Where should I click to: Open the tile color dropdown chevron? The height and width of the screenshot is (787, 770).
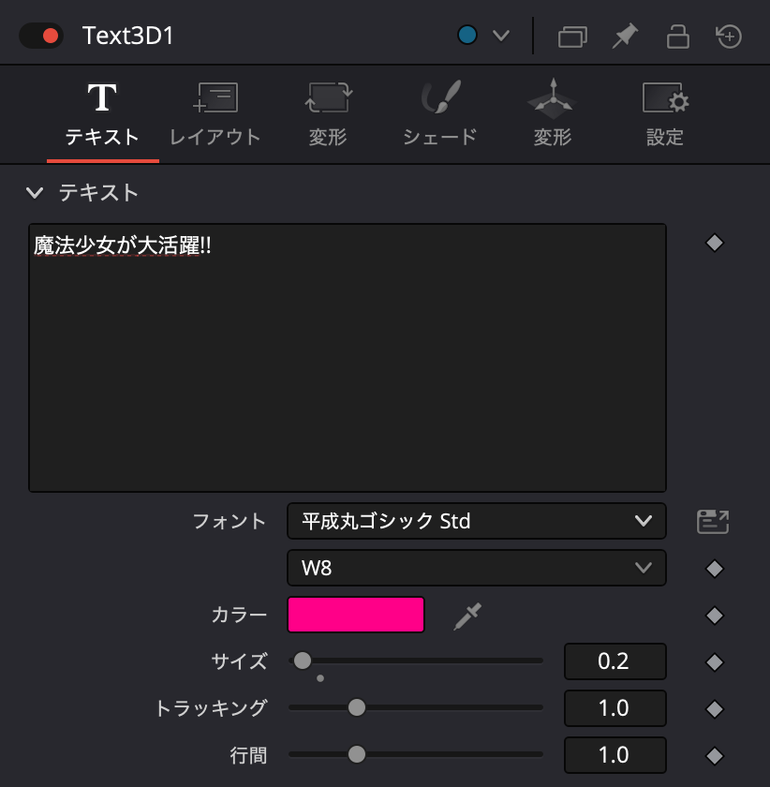(501, 36)
